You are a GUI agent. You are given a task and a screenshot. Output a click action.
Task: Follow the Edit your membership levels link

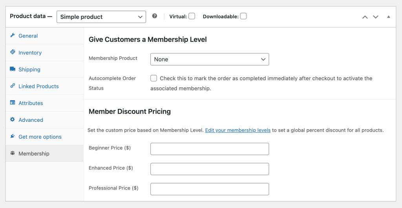click(x=238, y=130)
